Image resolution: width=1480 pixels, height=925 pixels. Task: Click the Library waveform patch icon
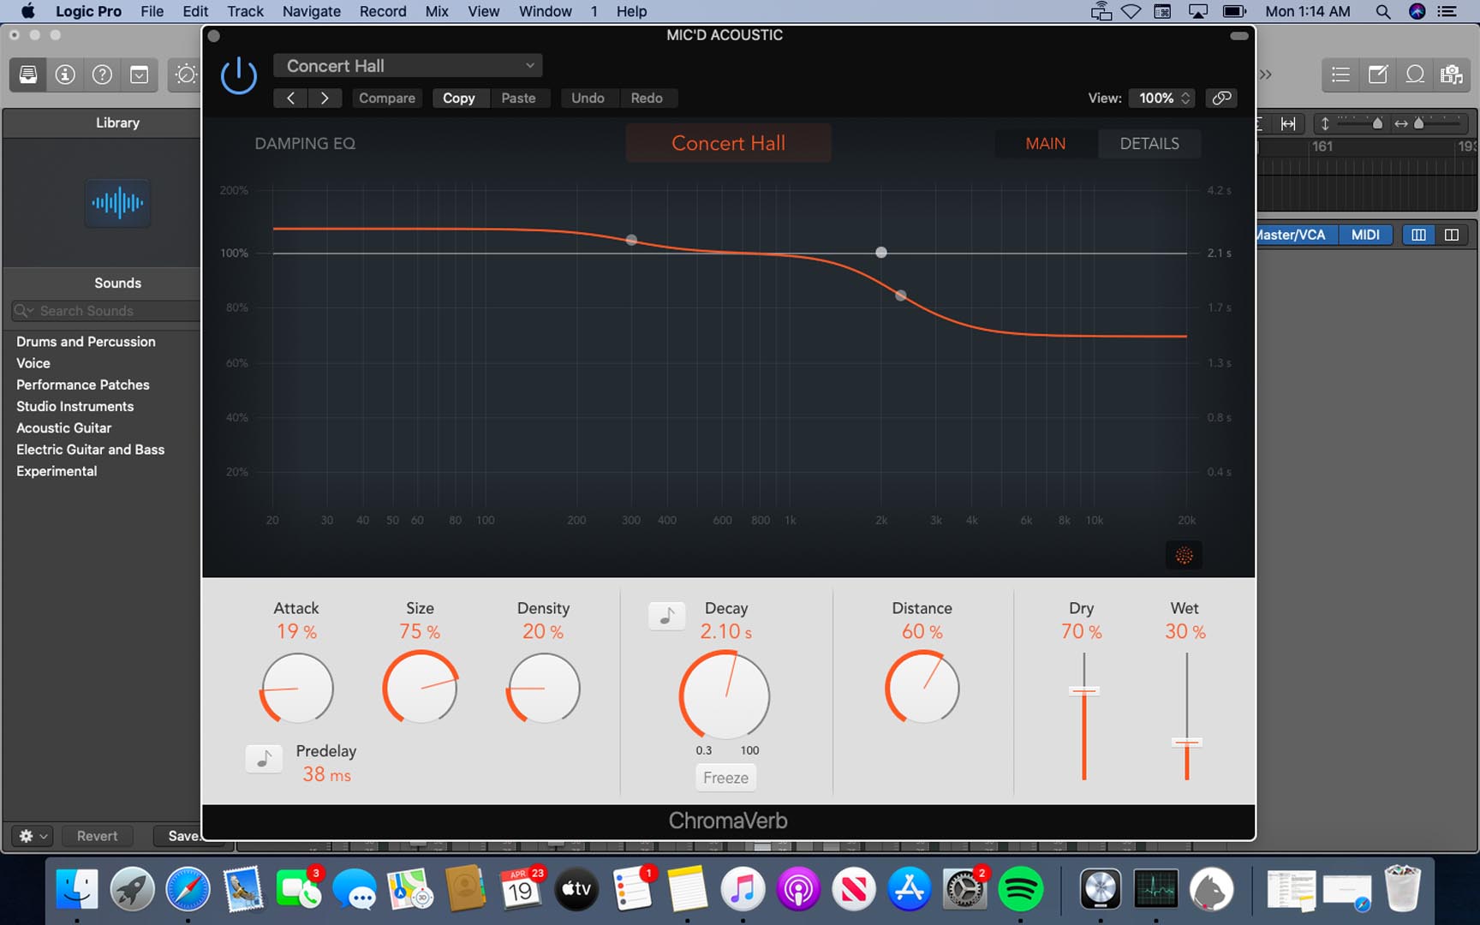pos(117,203)
